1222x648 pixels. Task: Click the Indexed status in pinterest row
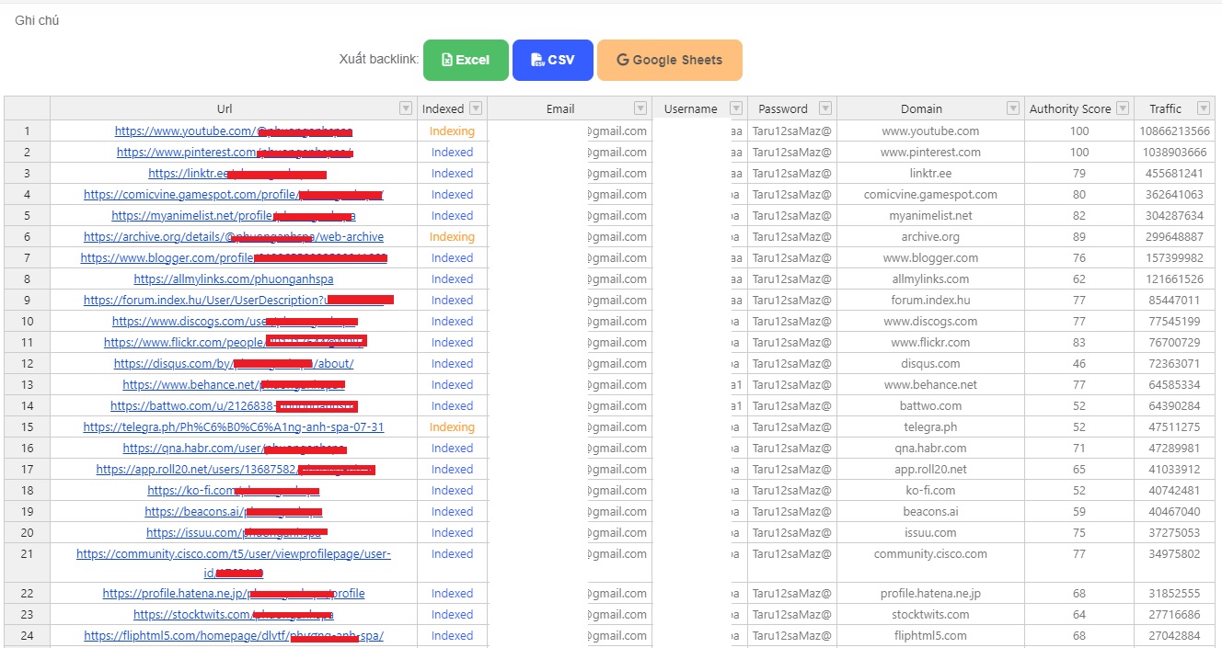[452, 153]
